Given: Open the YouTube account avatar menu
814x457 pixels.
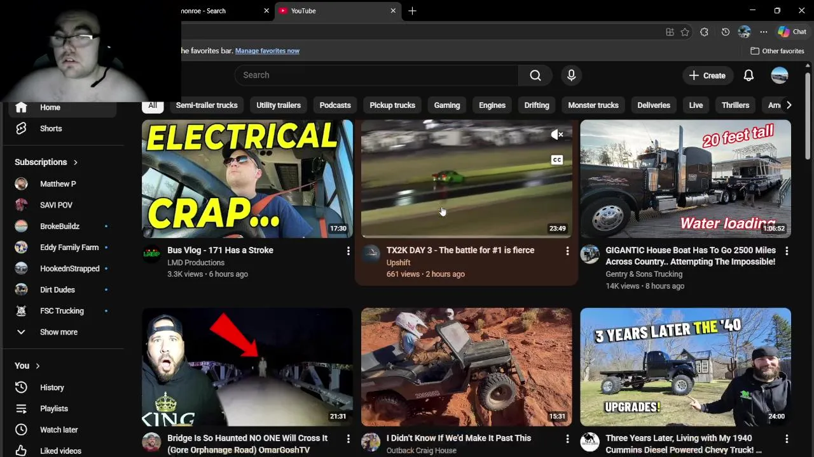Looking at the screenshot, I should (780, 76).
